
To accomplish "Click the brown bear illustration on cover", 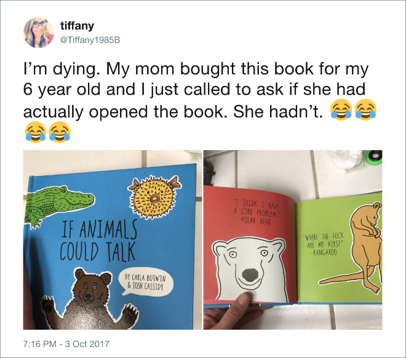I will 89,300.
